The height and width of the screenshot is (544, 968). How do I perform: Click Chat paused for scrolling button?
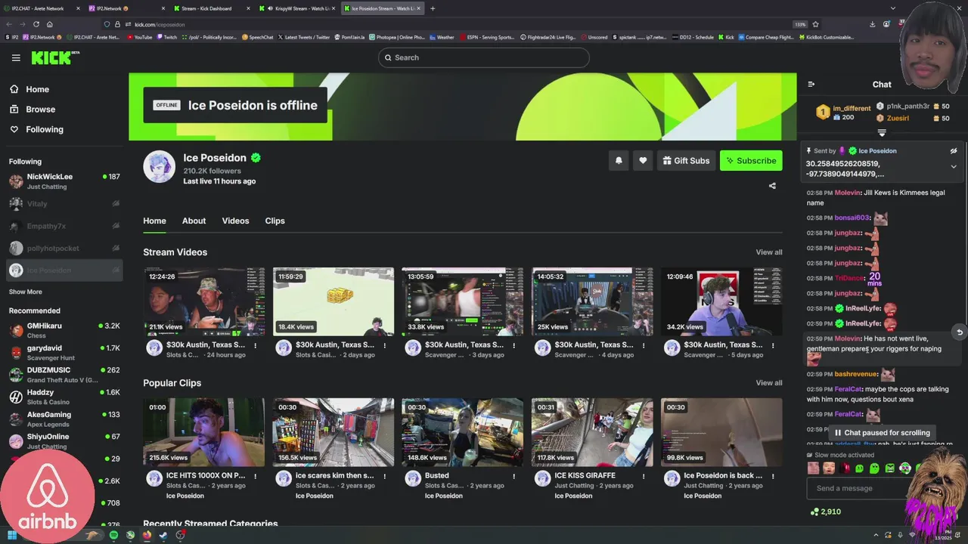point(882,433)
